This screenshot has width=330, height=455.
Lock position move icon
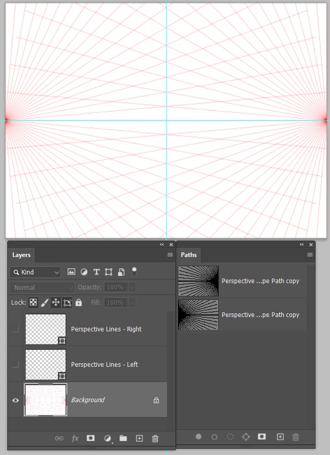pyautogui.click(x=55, y=302)
